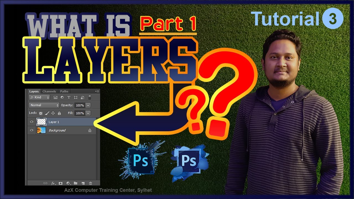Image resolution: width=354 pixels, height=199 pixels.
Task: Enable the smart object filter icon
Action: tap(82, 97)
